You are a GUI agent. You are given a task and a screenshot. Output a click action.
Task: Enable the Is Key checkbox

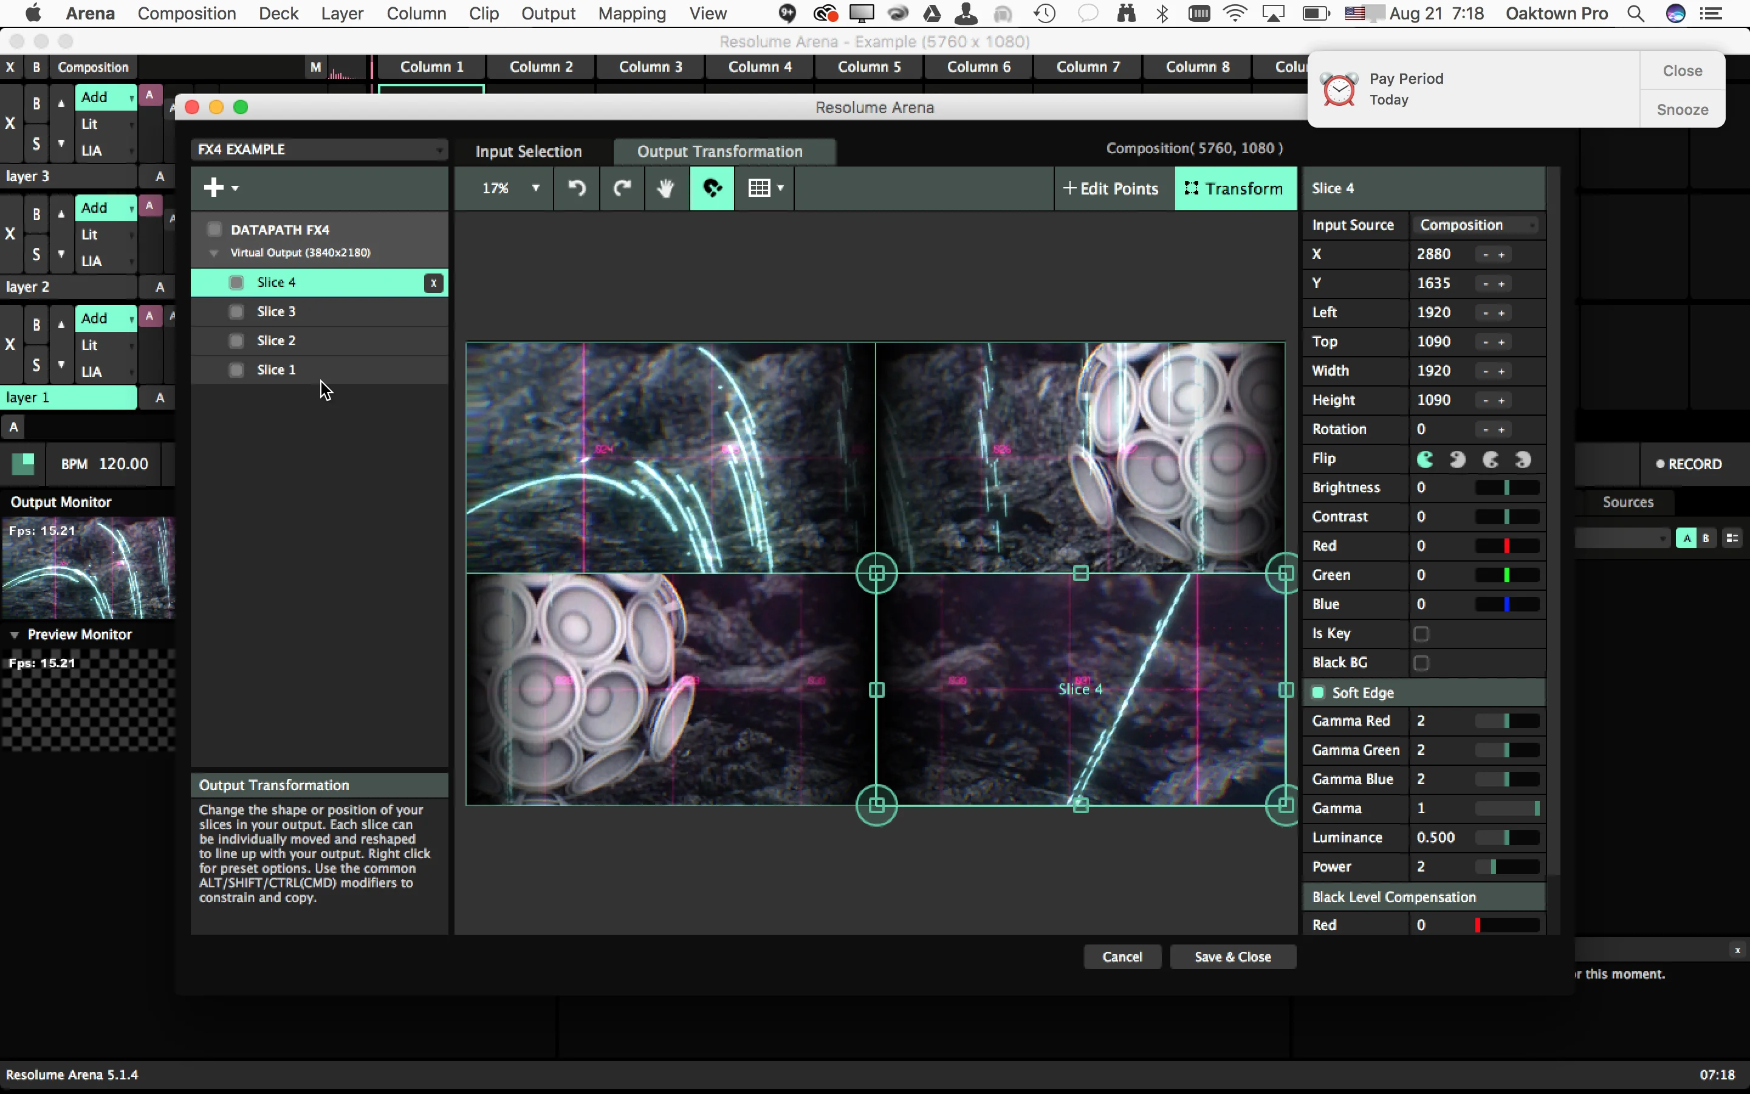click(x=1421, y=634)
